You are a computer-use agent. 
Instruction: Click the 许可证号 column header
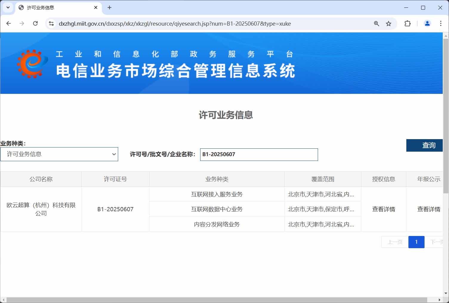tap(115, 179)
